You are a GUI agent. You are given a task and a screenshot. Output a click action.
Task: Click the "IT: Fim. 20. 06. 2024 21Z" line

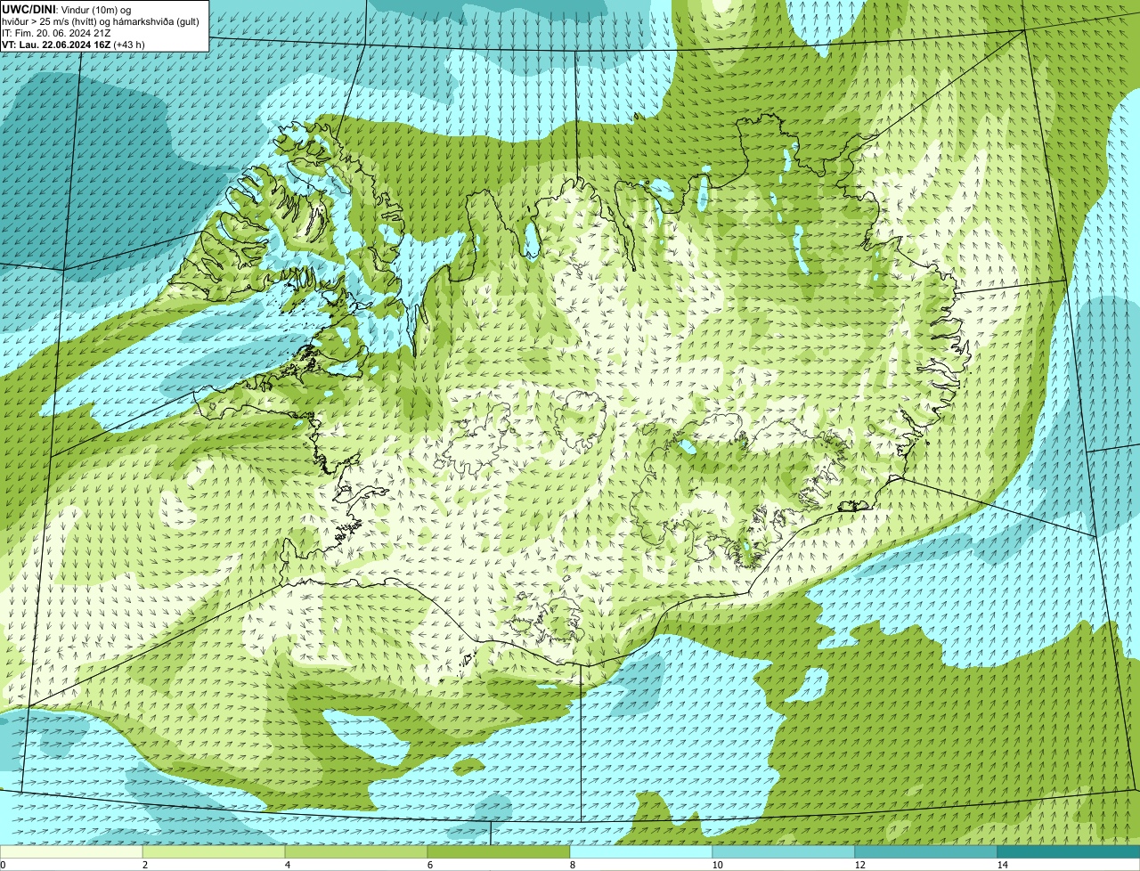click(x=56, y=32)
